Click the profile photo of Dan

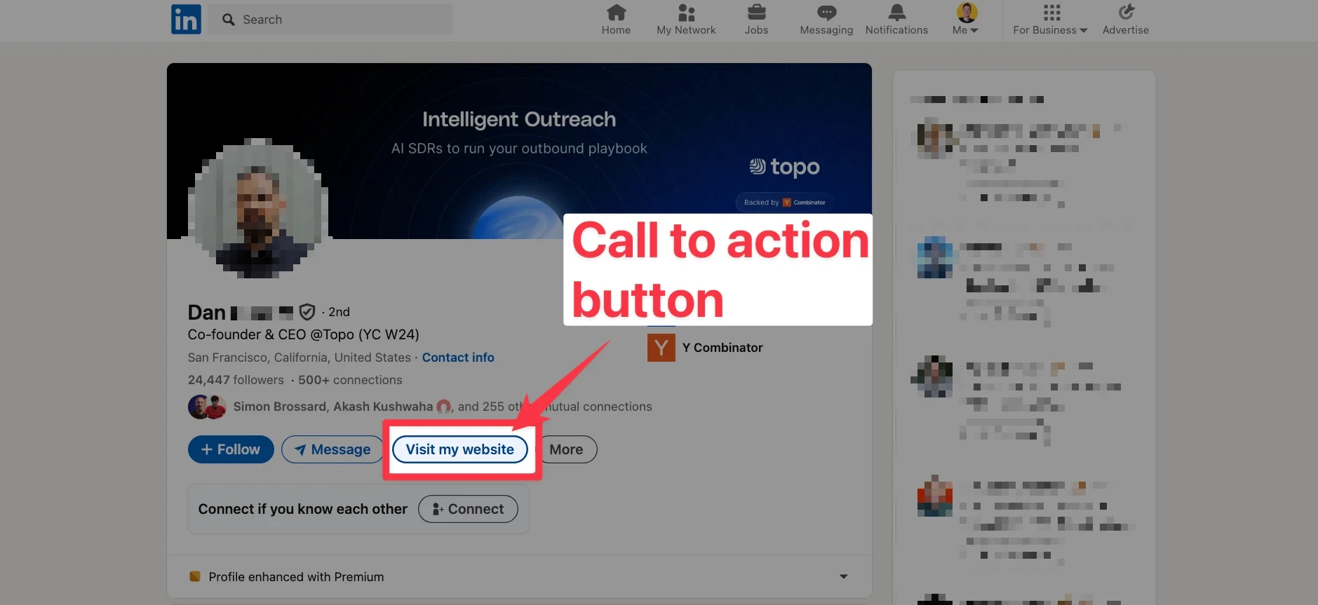point(258,208)
